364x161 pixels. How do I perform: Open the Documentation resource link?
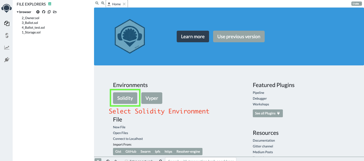(264, 141)
